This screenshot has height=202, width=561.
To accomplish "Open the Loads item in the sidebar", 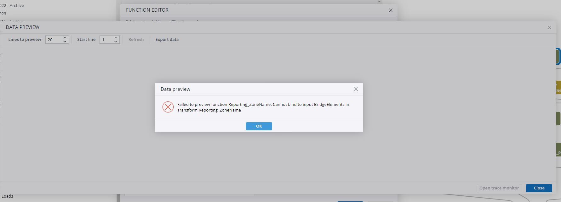I will point(7,196).
